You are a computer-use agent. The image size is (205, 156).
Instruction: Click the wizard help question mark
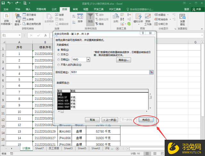pyautogui.click(x=143, y=33)
